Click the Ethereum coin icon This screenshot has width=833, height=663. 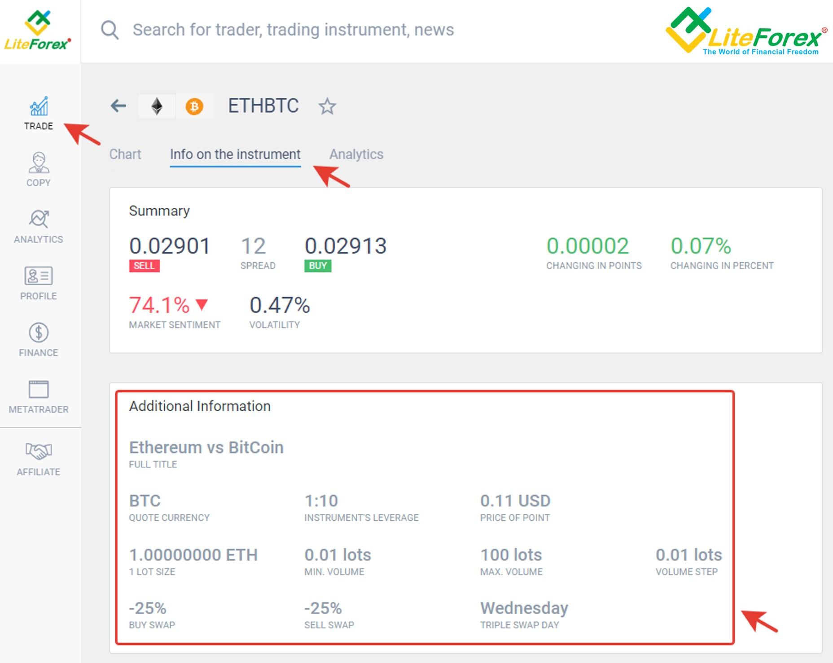pos(157,106)
